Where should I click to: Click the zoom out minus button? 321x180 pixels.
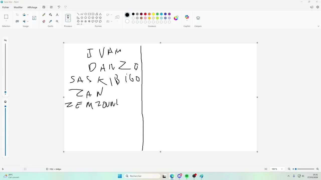[289, 169]
